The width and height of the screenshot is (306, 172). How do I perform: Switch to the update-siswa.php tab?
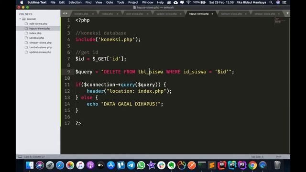166,14
